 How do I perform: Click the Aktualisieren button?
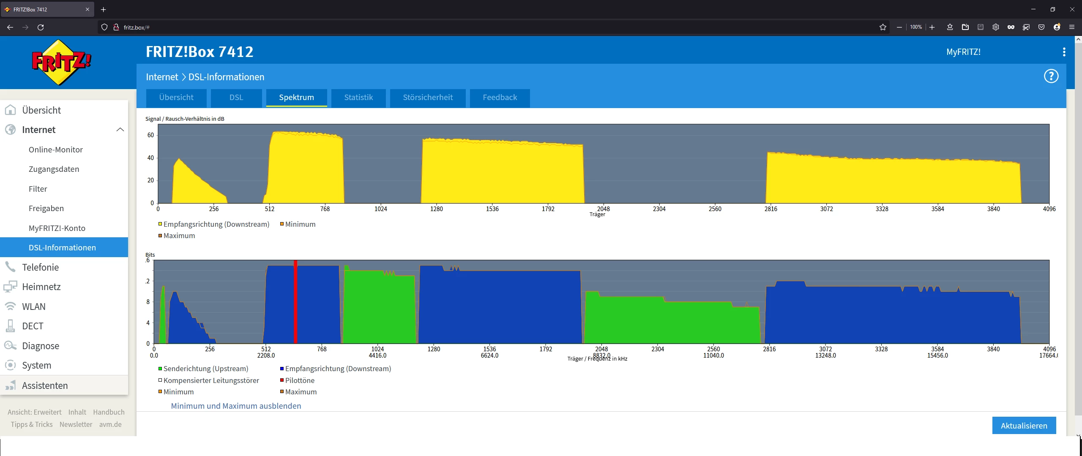click(x=1023, y=426)
